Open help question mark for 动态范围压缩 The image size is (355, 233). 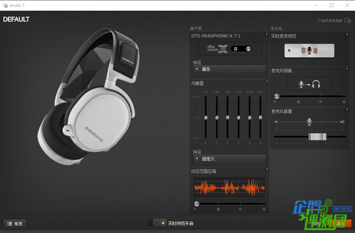(267, 169)
